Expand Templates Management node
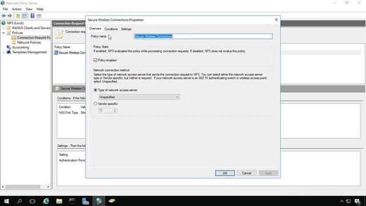This screenshot has height=206, width=366. (x=3, y=53)
